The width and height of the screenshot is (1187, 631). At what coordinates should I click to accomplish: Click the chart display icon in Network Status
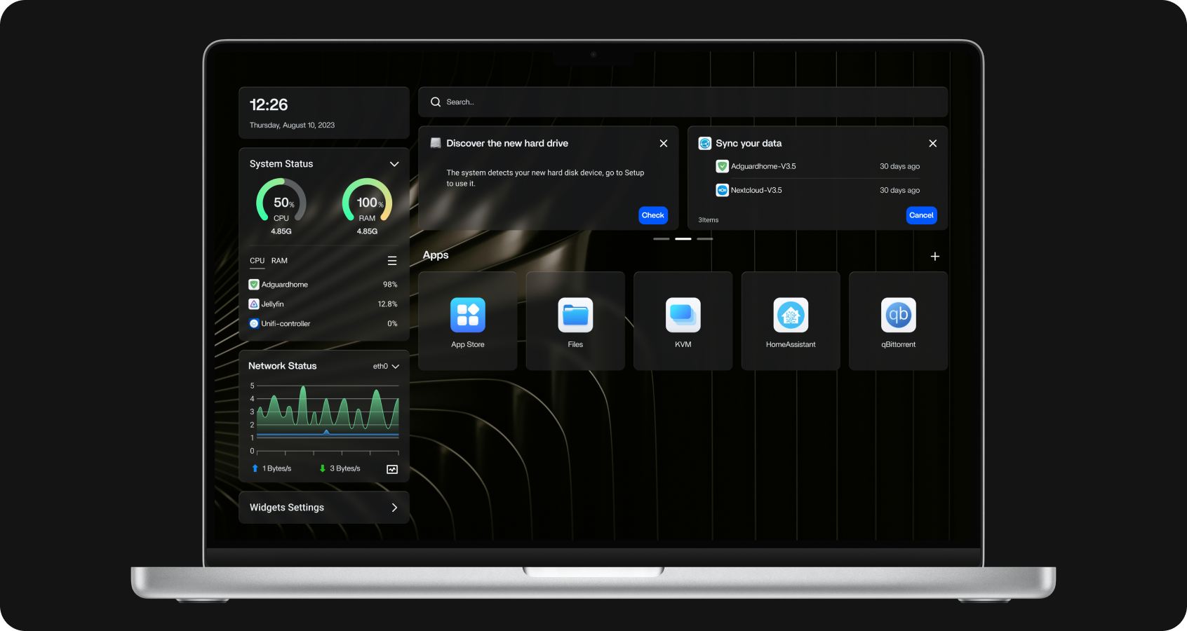pos(392,468)
